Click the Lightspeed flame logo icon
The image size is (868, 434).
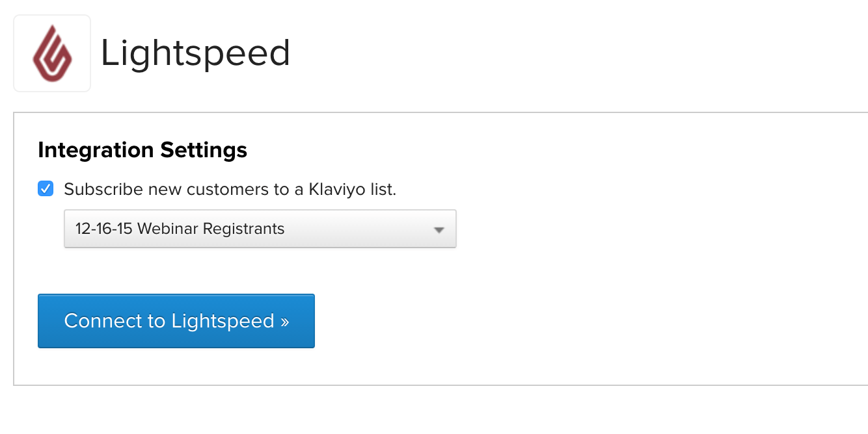pos(52,54)
